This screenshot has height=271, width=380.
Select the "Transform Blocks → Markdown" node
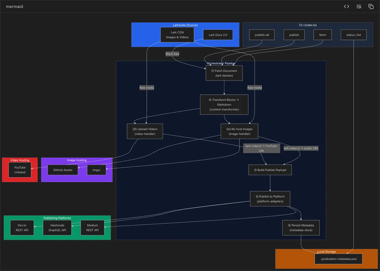click(224, 104)
